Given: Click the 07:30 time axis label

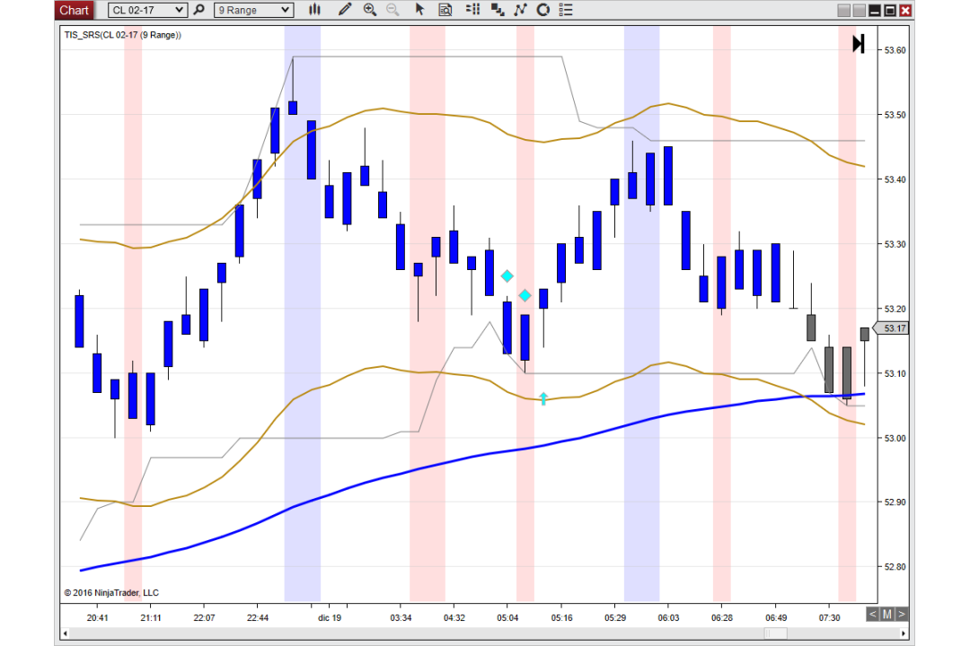Looking at the screenshot, I should (830, 617).
